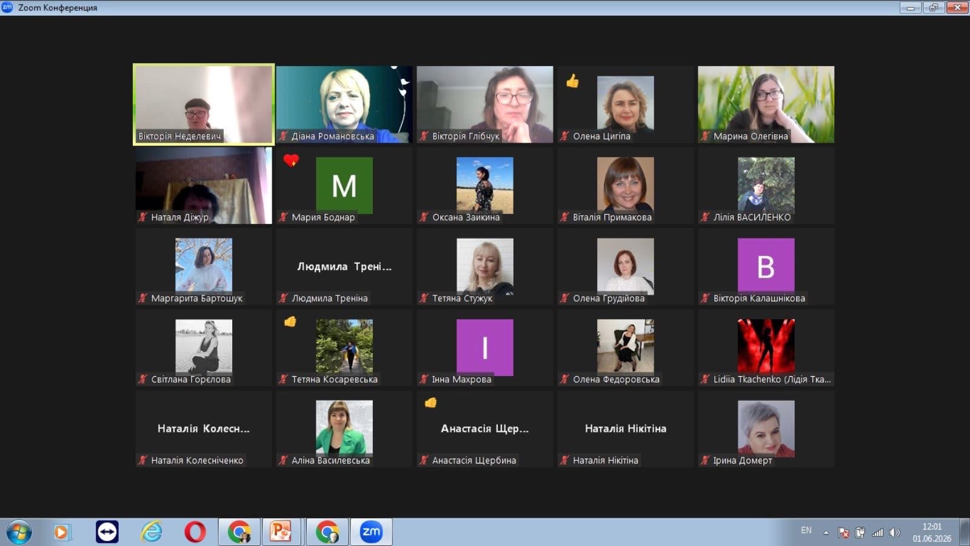
Task: Click the heart reaction on Мария Боднар tile
Action: (x=291, y=161)
